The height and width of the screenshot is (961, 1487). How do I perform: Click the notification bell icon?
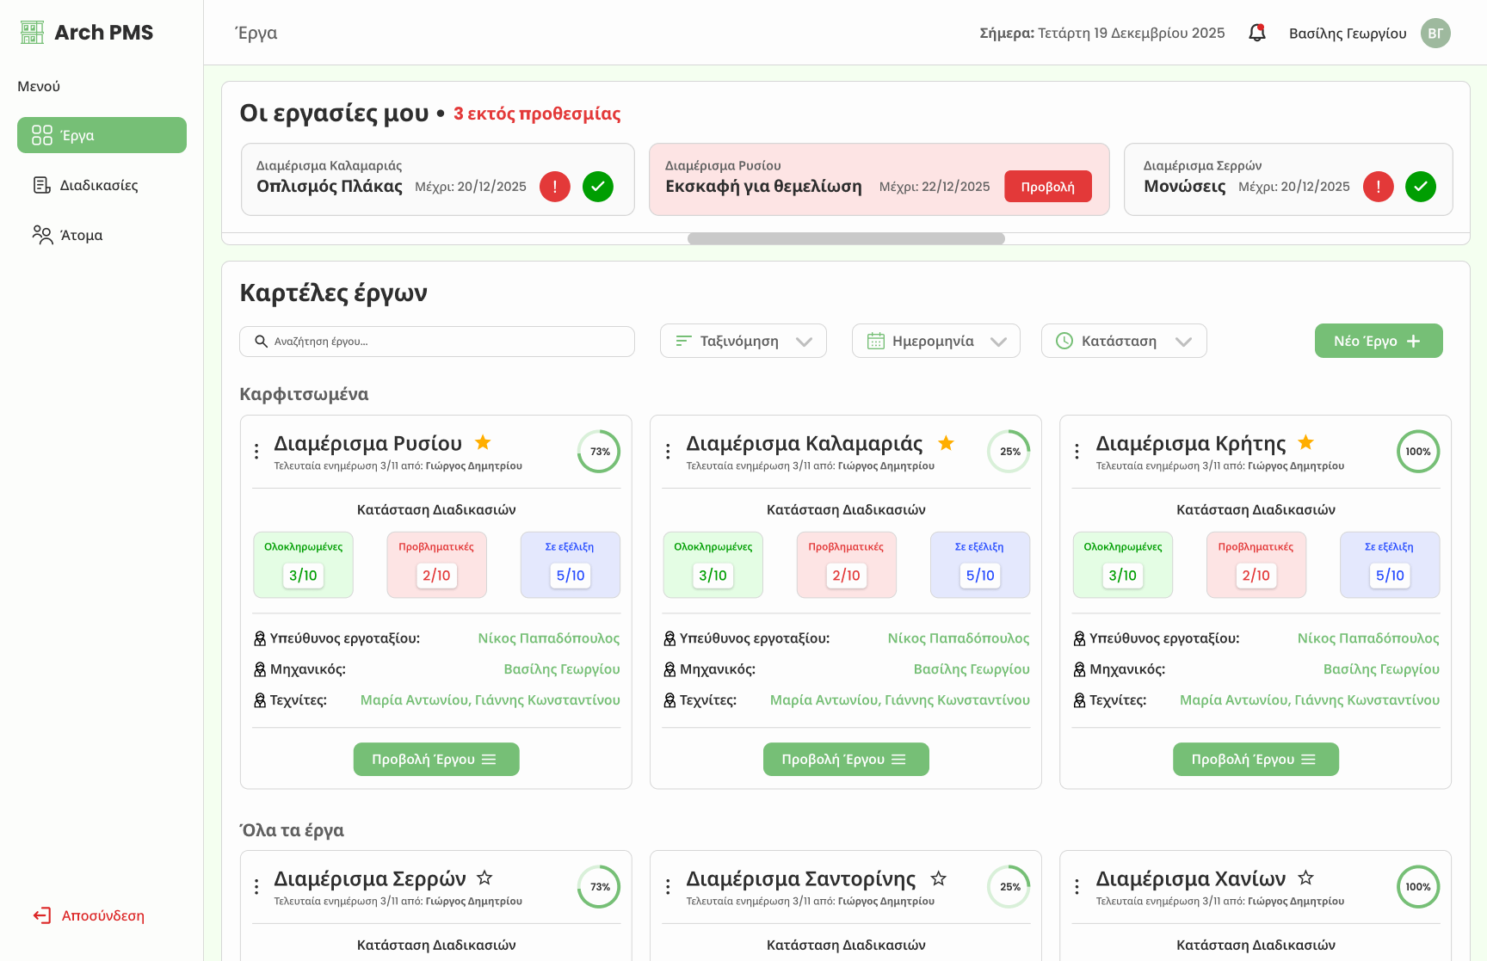click(x=1256, y=34)
